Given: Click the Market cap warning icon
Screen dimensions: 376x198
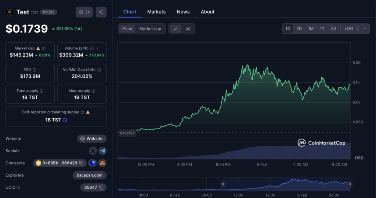Looking at the screenshot, I should coord(38,48).
